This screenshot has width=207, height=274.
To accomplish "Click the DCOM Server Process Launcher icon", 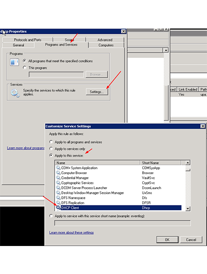I will tap(58, 188).
